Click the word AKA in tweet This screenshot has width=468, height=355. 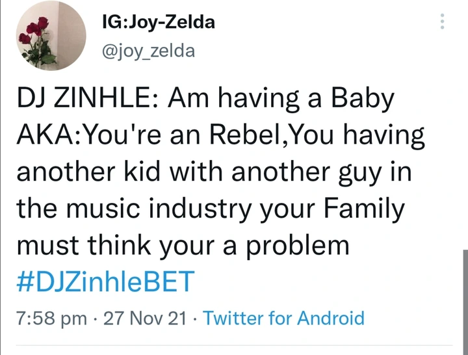click(x=46, y=135)
